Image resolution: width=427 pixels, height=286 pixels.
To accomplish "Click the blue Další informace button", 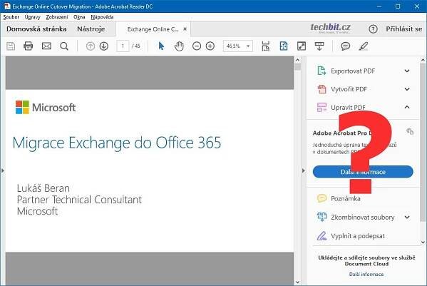I will point(363,172).
